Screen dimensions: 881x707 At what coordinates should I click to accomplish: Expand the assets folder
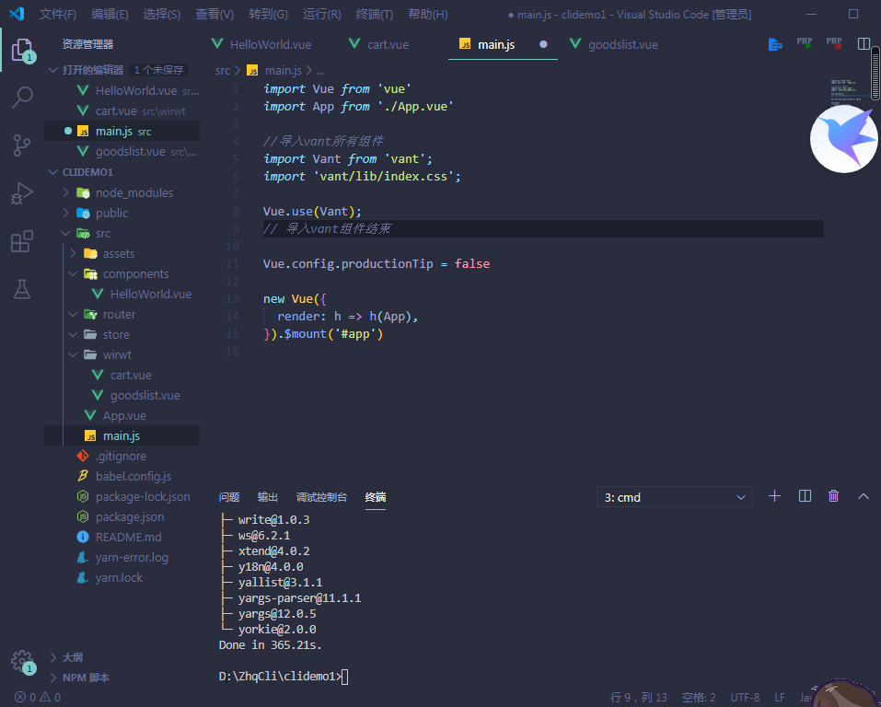73,253
